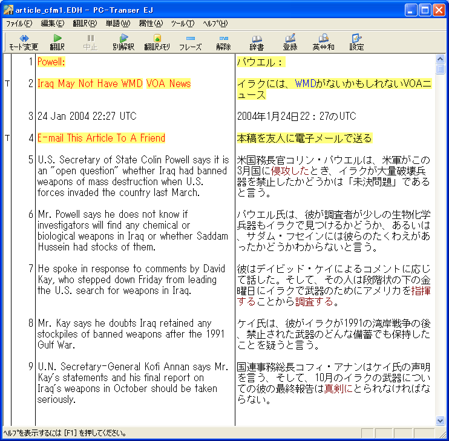Select the フレーズ phrase tool
Image resolution: width=449 pixels, height=441 pixels.
tap(191, 42)
